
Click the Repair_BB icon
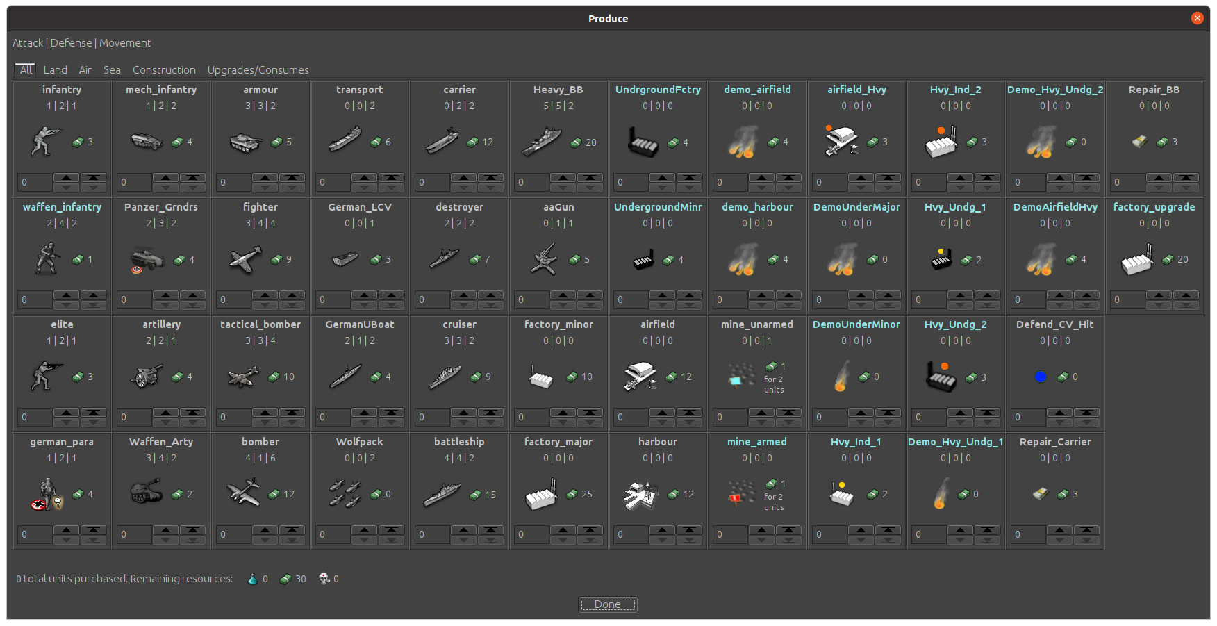(x=1139, y=142)
